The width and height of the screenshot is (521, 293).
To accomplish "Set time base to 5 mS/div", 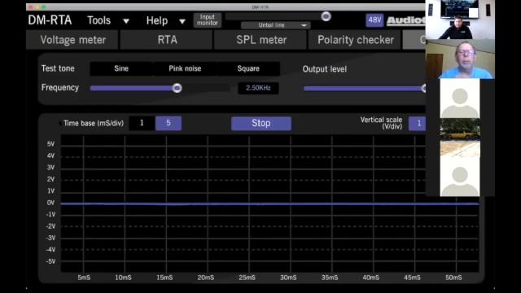I will (169, 123).
